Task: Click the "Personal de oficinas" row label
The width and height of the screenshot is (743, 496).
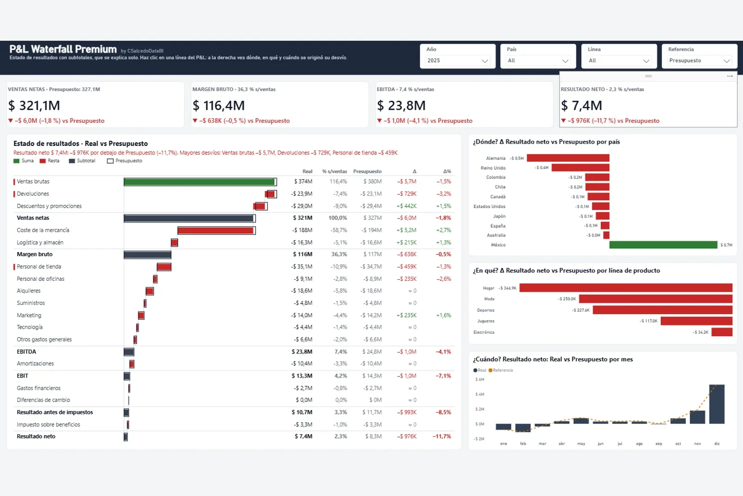Action: point(40,278)
